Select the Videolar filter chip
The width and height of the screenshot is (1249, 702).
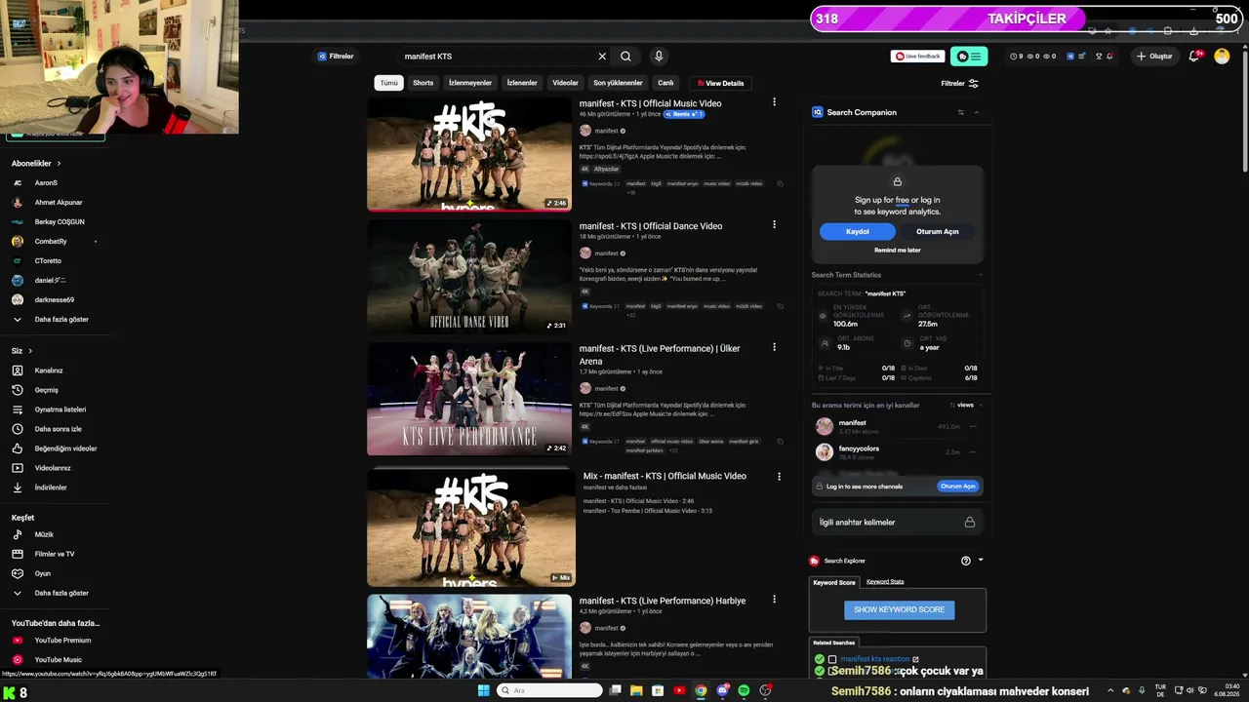pos(565,83)
